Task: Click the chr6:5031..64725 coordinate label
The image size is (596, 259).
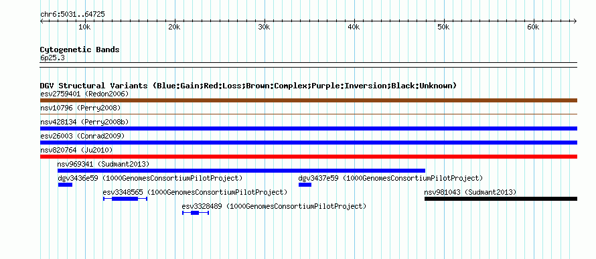Action: tap(72, 15)
